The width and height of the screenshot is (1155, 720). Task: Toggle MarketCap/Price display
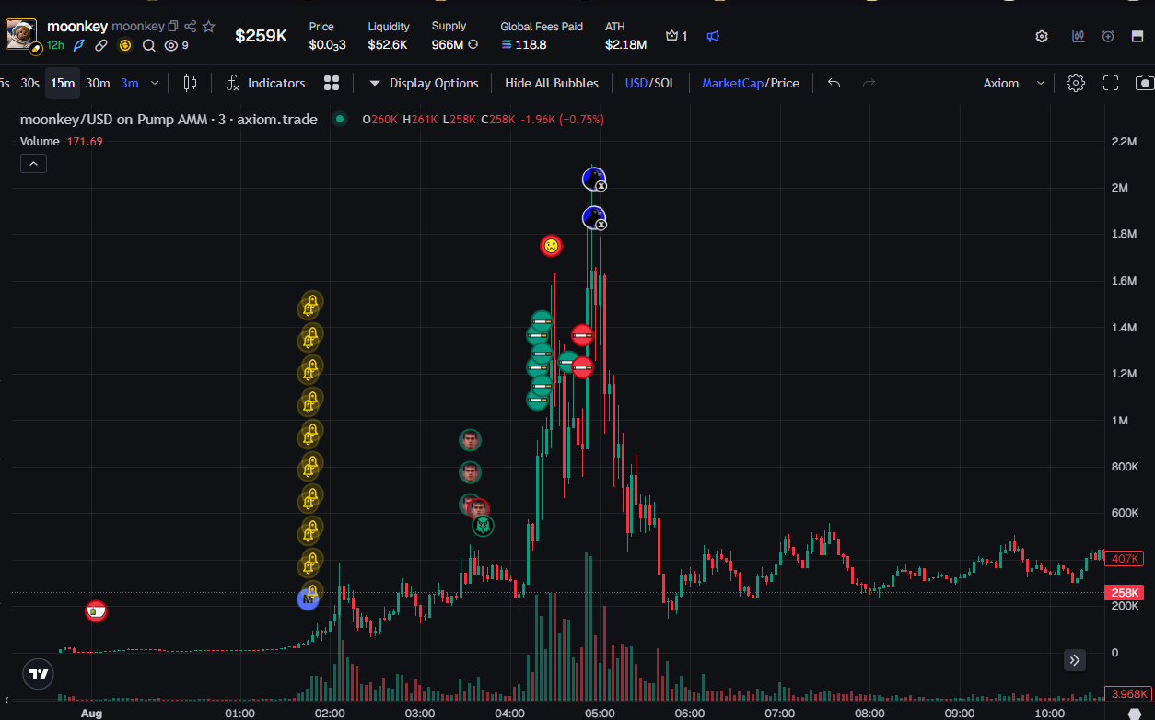751,83
